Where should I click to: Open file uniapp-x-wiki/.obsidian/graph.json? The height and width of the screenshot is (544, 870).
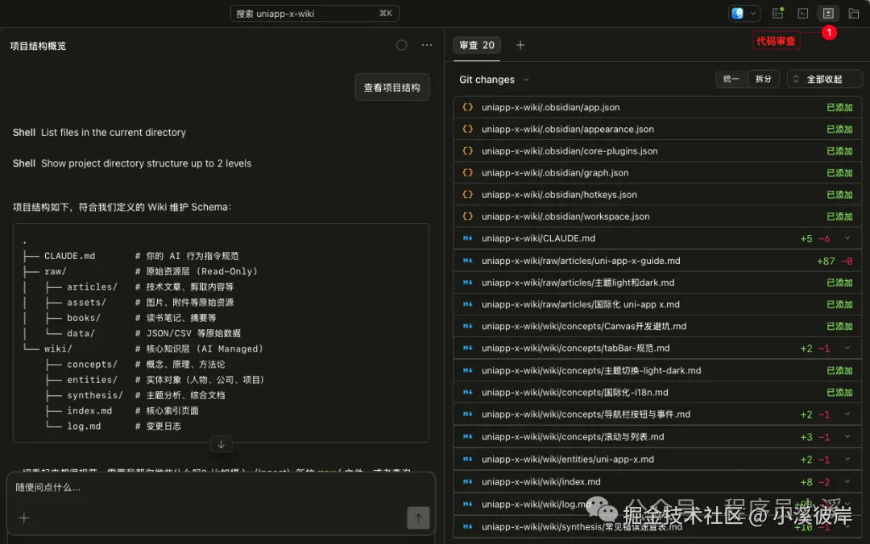555,172
